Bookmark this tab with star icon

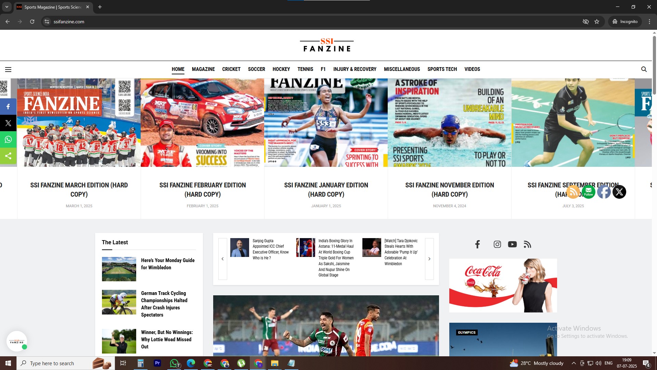597,22
